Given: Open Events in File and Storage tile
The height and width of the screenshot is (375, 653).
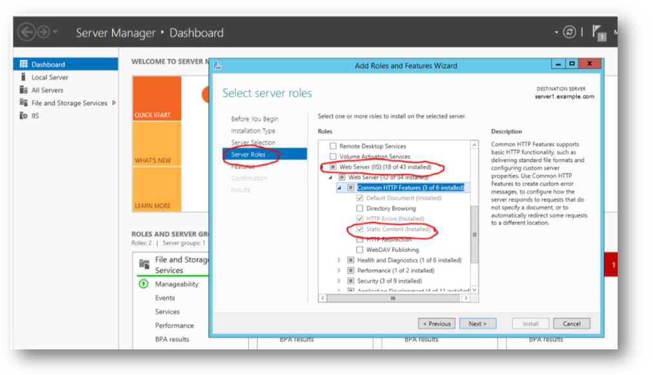Looking at the screenshot, I should (x=165, y=298).
